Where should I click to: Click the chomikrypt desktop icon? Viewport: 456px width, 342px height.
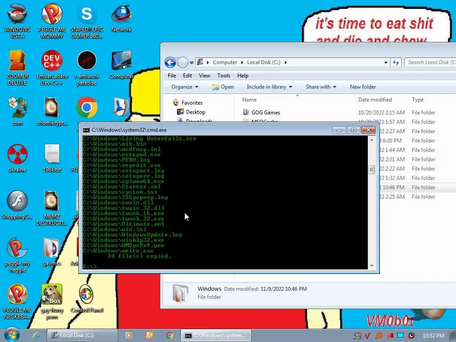pyautogui.click(x=52, y=111)
